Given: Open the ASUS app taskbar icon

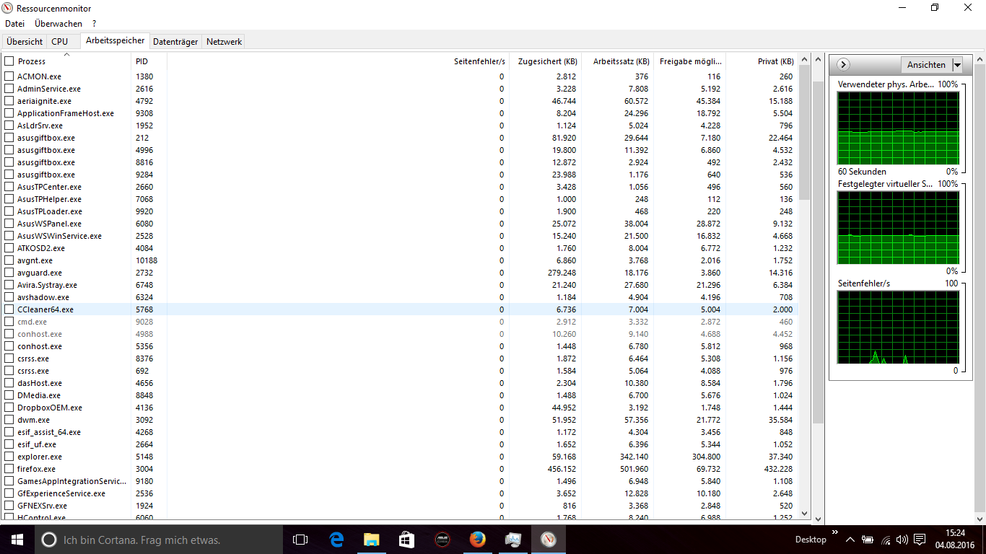Looking at the screenshot, I should (x=442, y=540).
